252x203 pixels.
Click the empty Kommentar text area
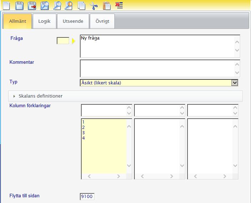pos(160,68)
